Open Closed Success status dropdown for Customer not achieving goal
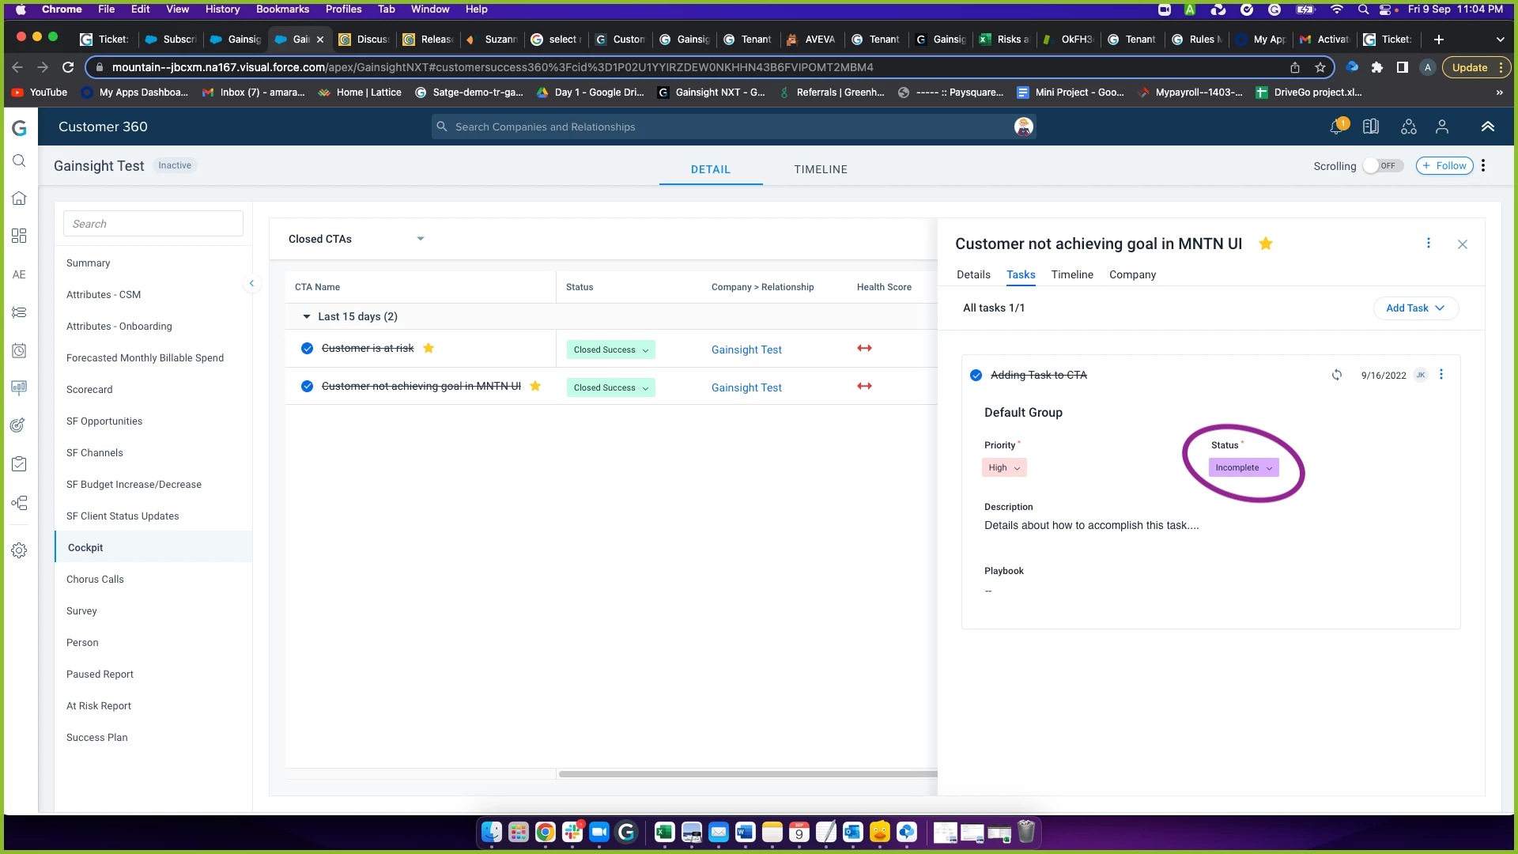Screen dimensions: 1518x854 (610, 387)
